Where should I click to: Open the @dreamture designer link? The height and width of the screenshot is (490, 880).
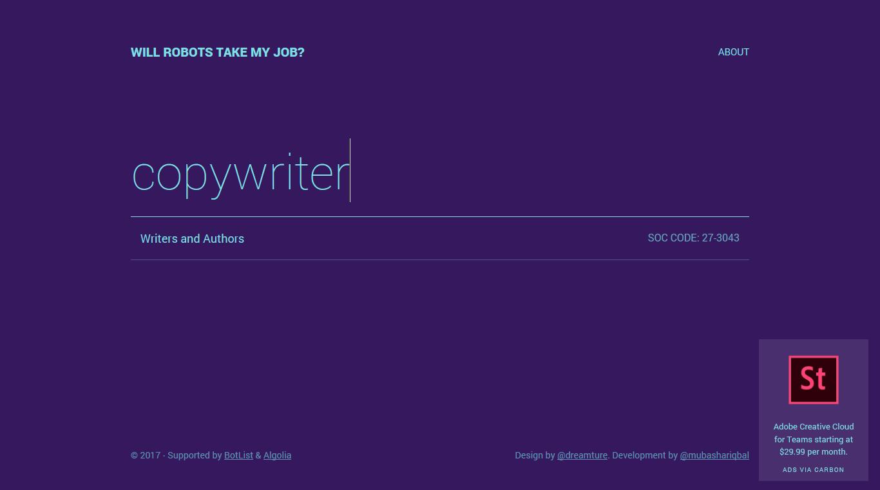[582, 455]
